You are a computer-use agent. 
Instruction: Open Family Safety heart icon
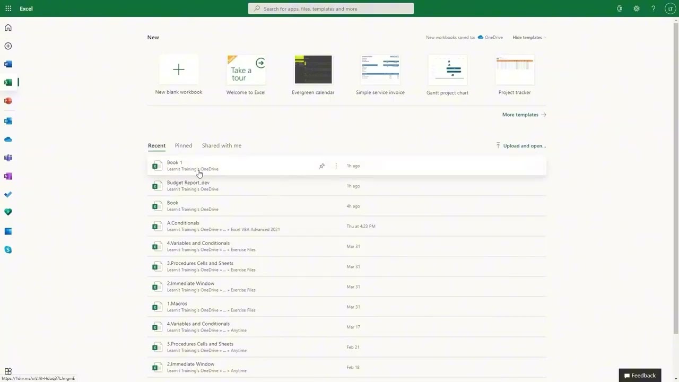(8, 212)
